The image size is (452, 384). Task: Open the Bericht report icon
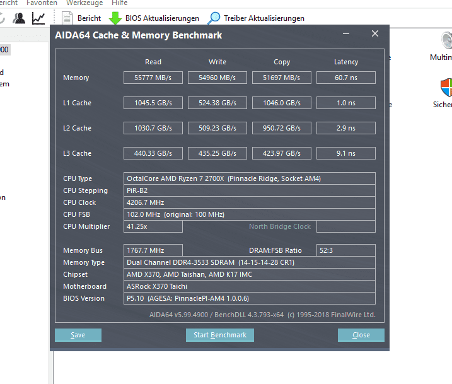67,18
